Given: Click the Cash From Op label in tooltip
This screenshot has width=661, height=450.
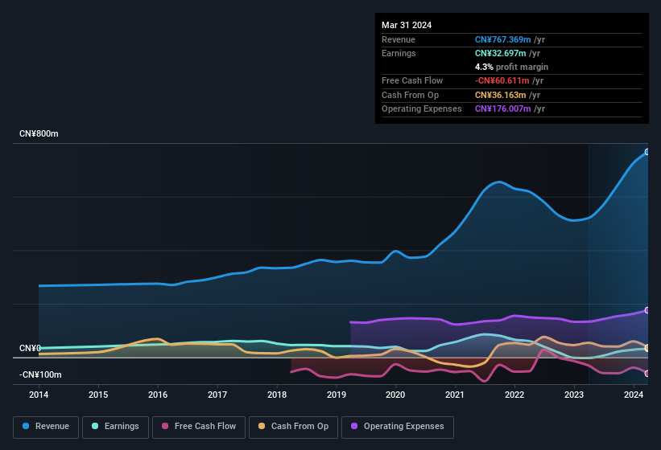Looking at the screenshot, I should point(410,95).
